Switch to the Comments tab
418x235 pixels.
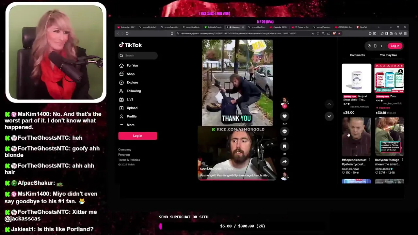coord(357,55)
